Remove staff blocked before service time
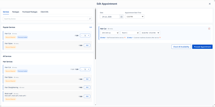 coord(125,38)
